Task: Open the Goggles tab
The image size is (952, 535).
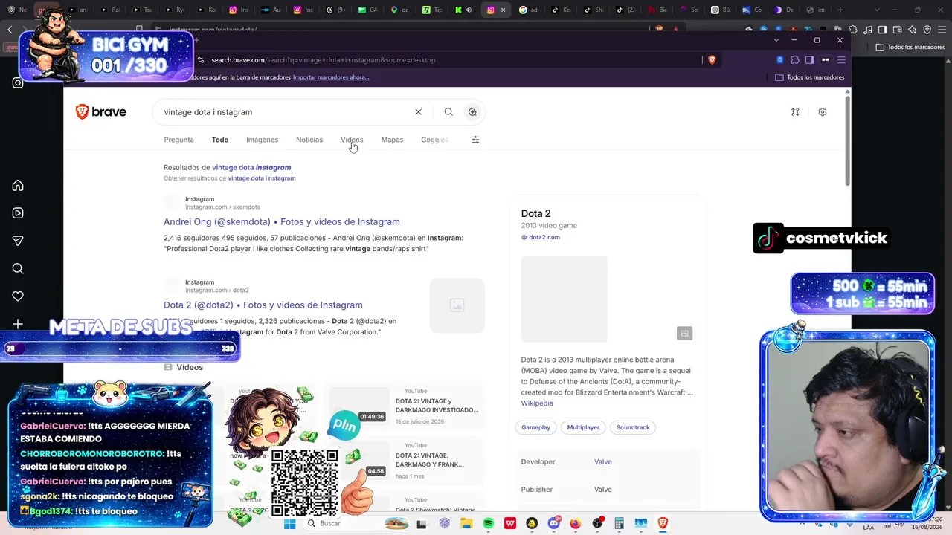Action: point(434,140)
